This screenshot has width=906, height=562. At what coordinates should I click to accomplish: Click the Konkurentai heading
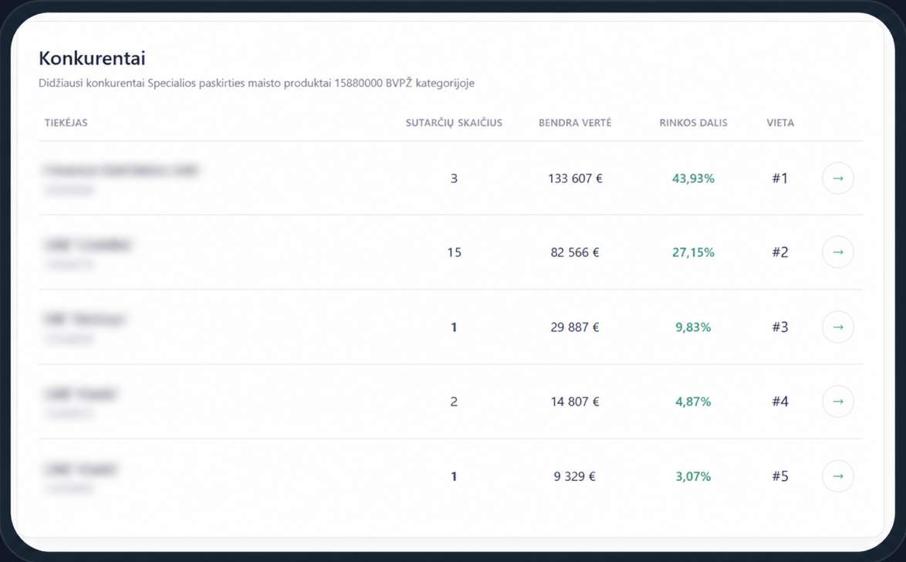[92, 58]
